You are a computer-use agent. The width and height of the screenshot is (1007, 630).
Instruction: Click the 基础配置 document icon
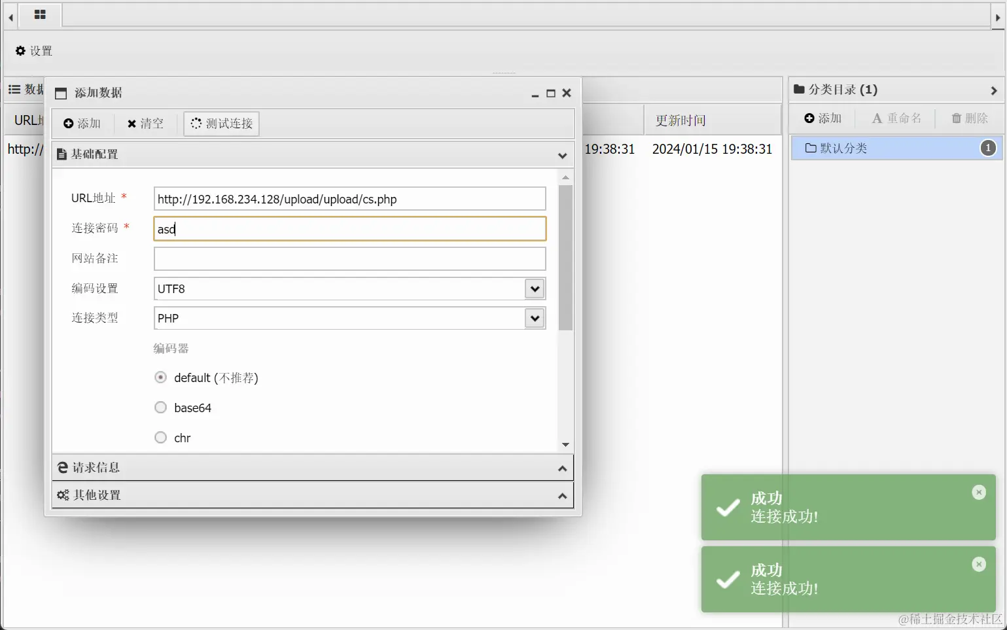62,154
